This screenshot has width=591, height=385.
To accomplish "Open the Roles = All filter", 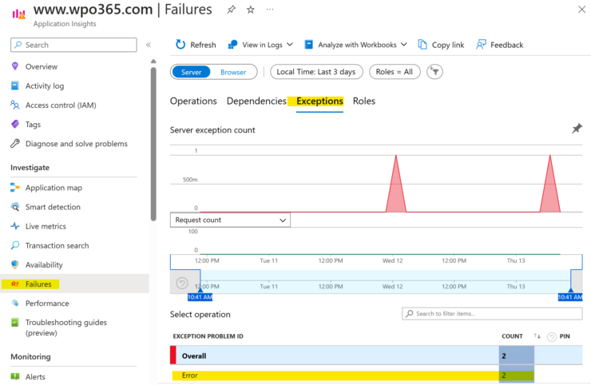I will [x=395, y=72].
